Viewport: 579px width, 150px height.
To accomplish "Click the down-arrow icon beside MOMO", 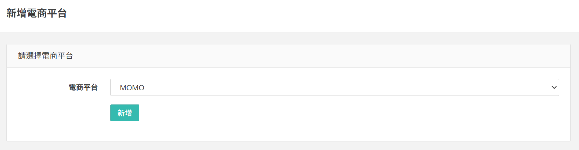I will (x=553, y=87).
